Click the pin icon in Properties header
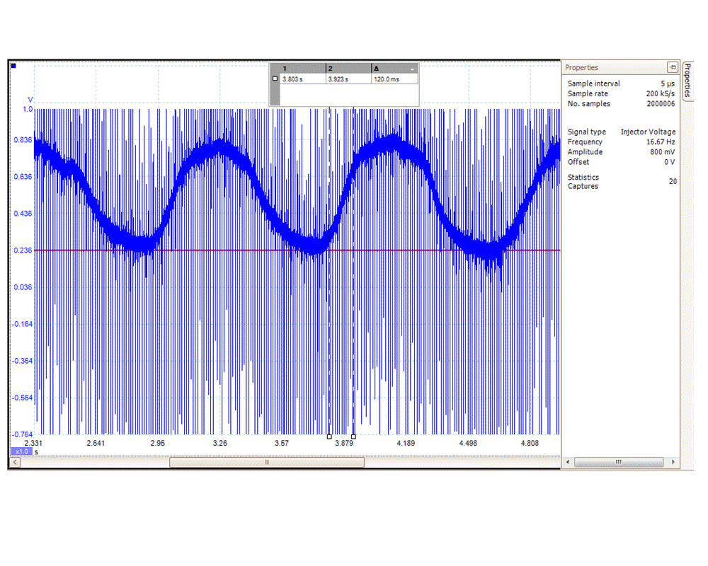Image resolution: width=708 pixels, height=566 pixels. [x=673, y=67]
